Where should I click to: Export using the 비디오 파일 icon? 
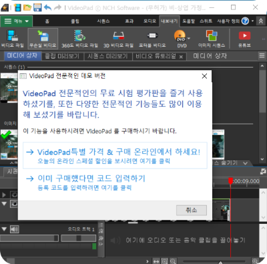(x=13, y=39)
